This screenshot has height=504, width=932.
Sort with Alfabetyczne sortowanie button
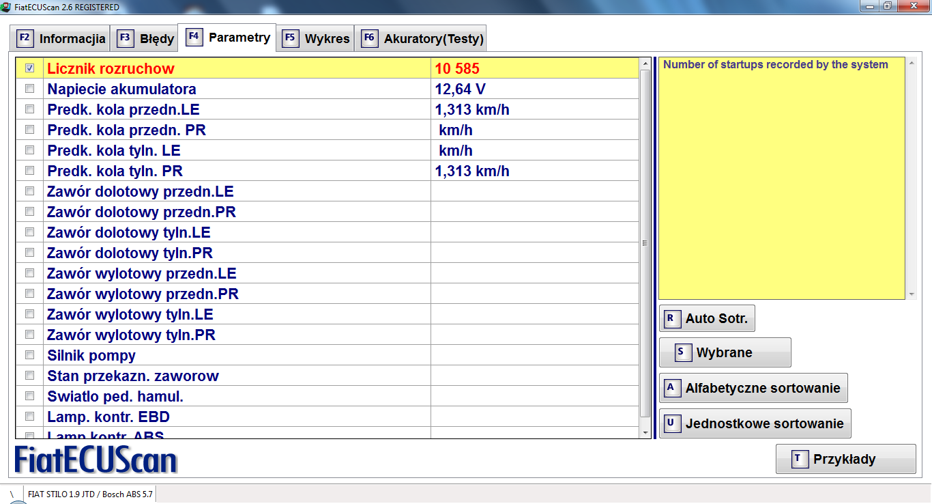753,388
